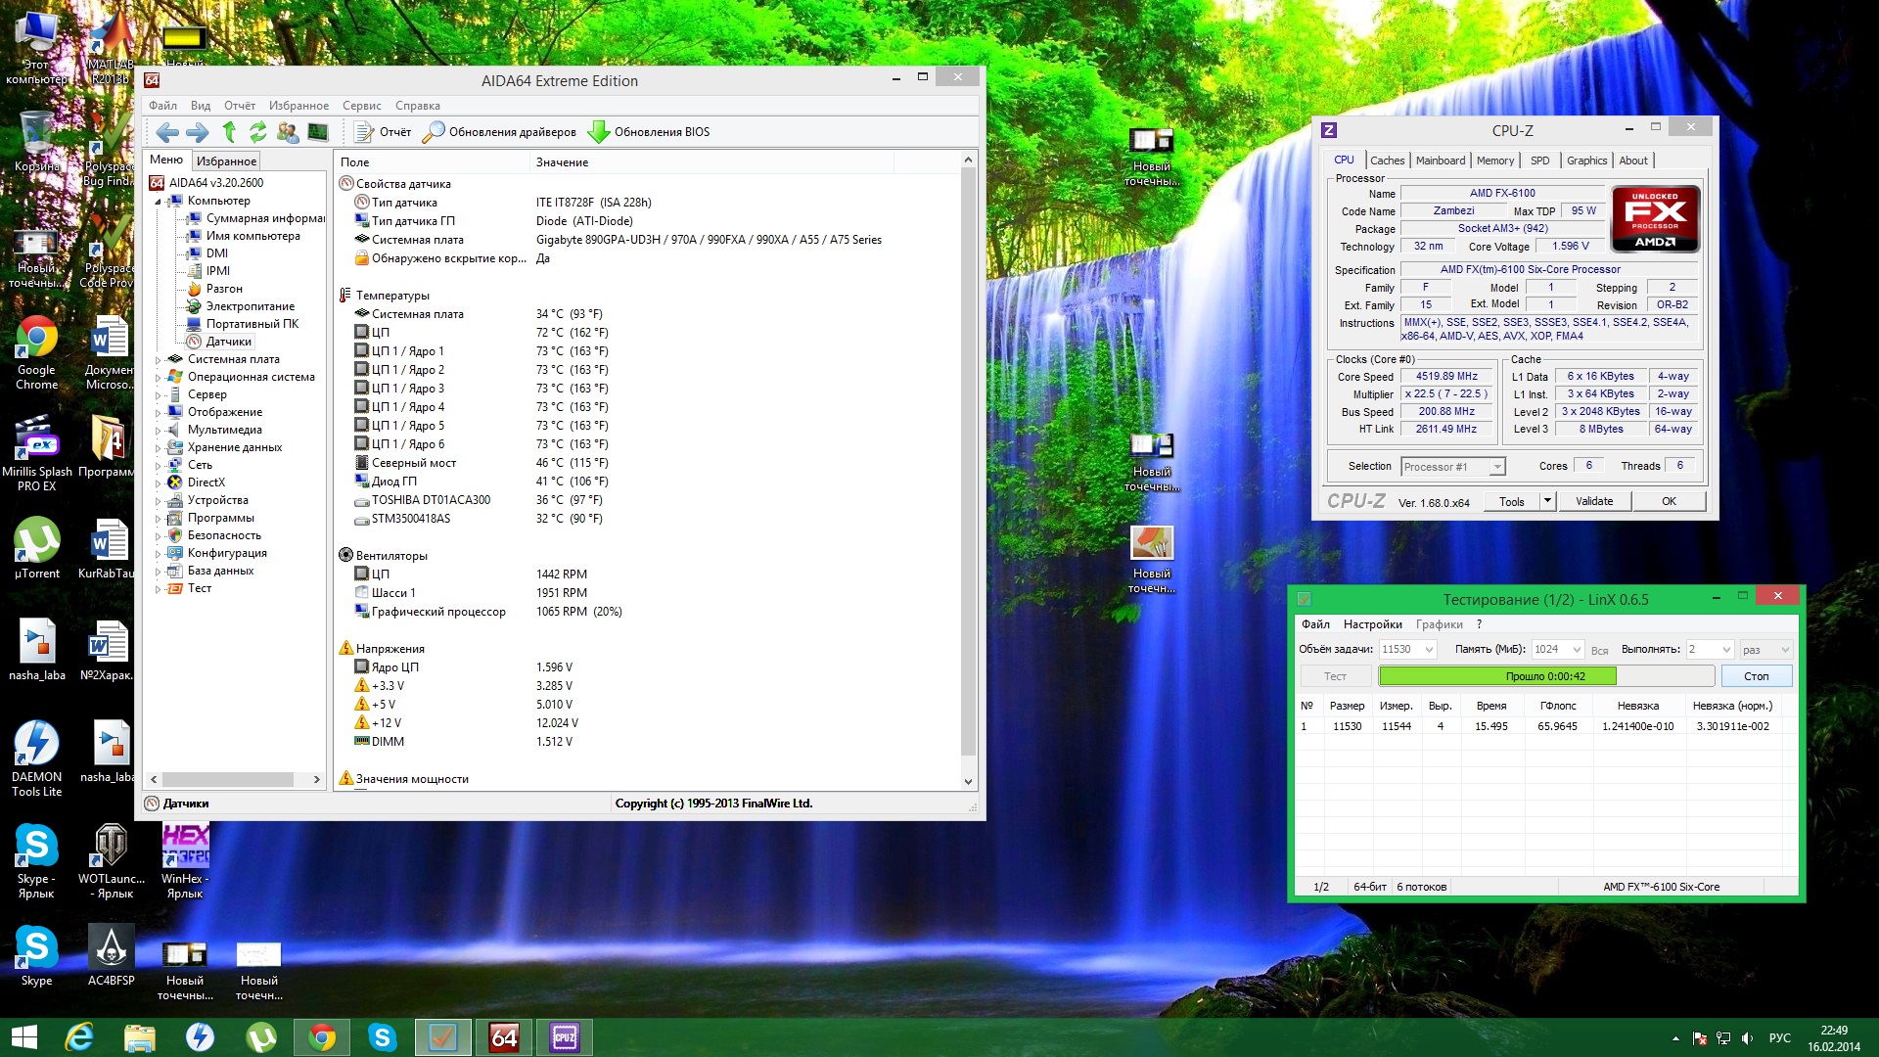Click the green Up-level arrow icon
This screenshot has height=1057, width=1879.
point(229,132)
